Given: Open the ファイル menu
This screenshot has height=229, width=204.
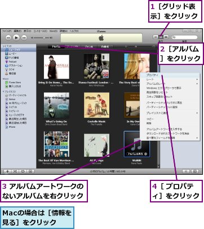Looking at the screenshot, I should (x=7, y=31).
